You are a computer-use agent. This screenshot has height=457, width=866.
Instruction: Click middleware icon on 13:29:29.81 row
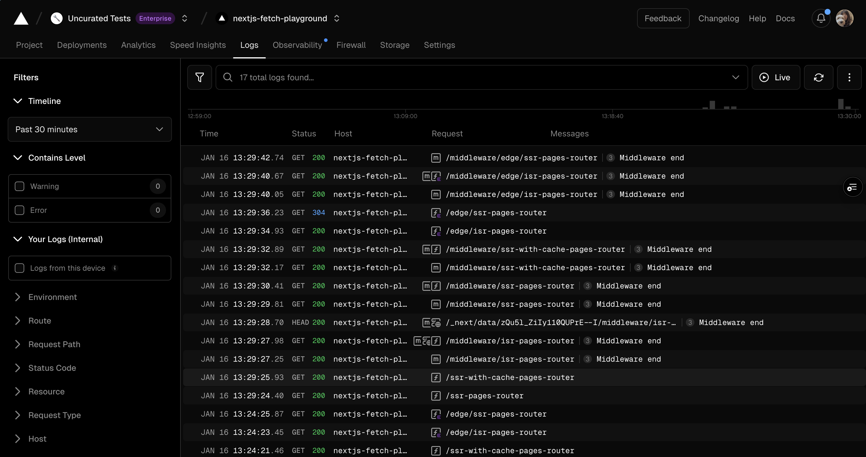pyautogui.click(x=436, y=304)
